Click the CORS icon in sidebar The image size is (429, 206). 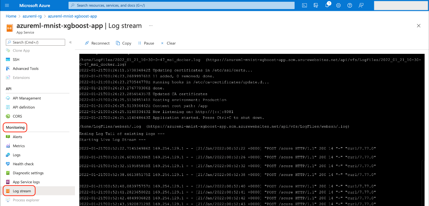tap(8, 116)
